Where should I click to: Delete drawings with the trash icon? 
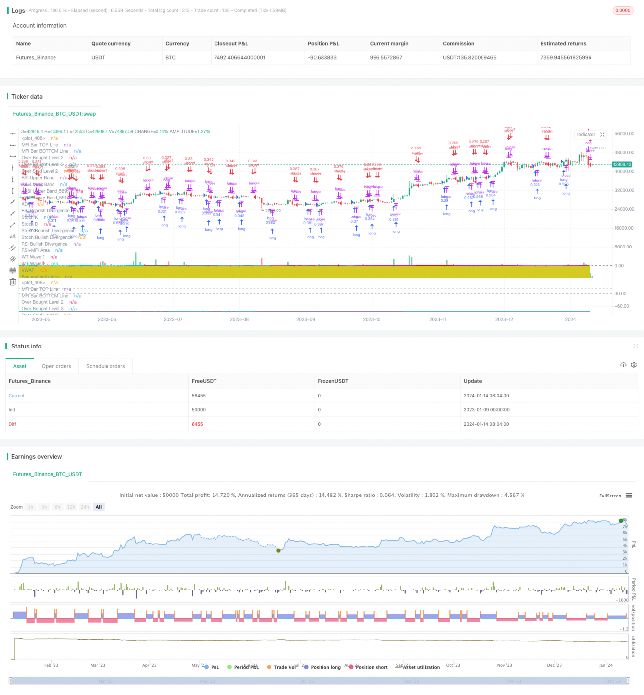[13, 282]
